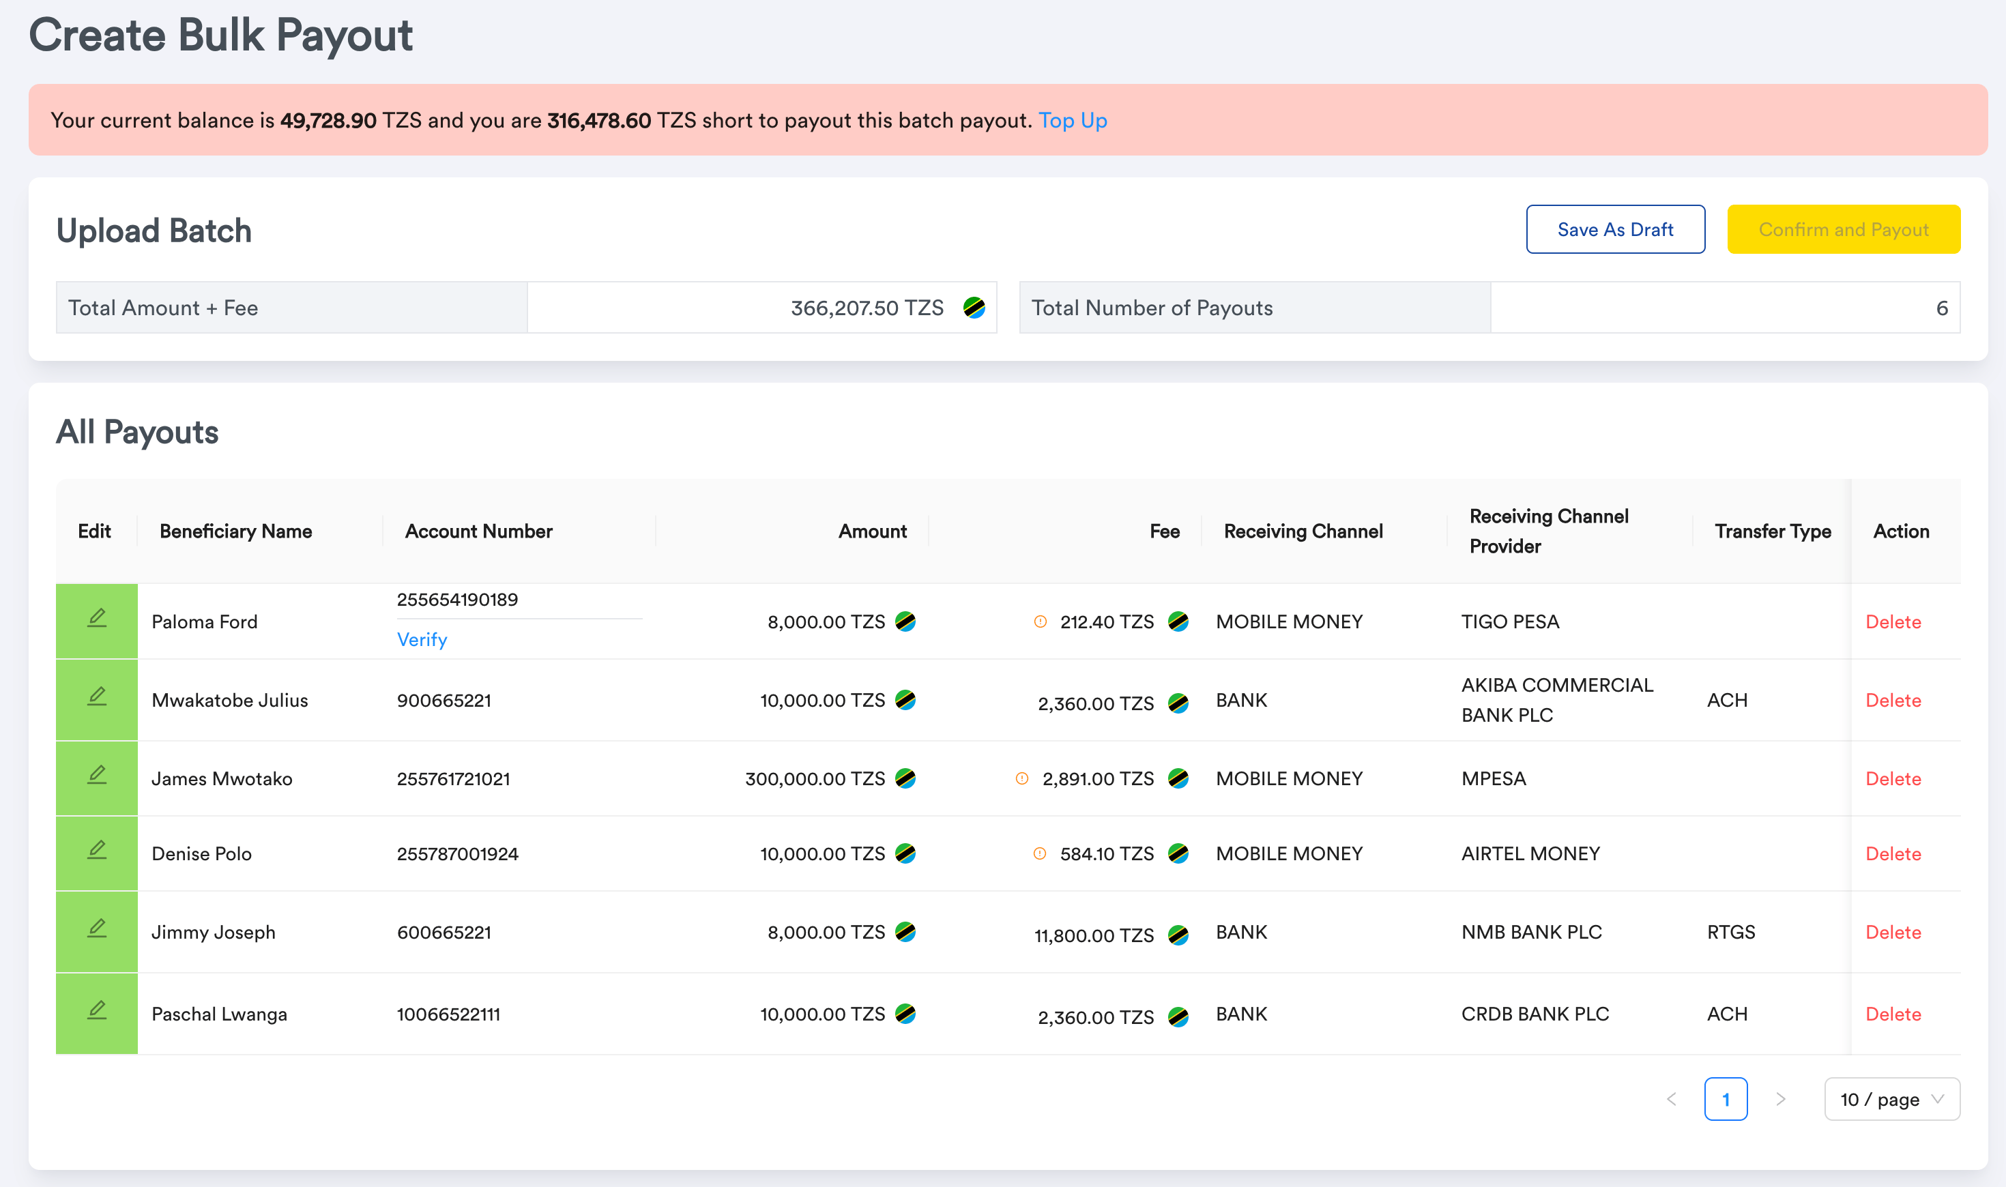The height and width of the screenshot is (1187, 2006).
Task: Edit the Paschal Lwanga payout row
Action: tap(97, 1010)
